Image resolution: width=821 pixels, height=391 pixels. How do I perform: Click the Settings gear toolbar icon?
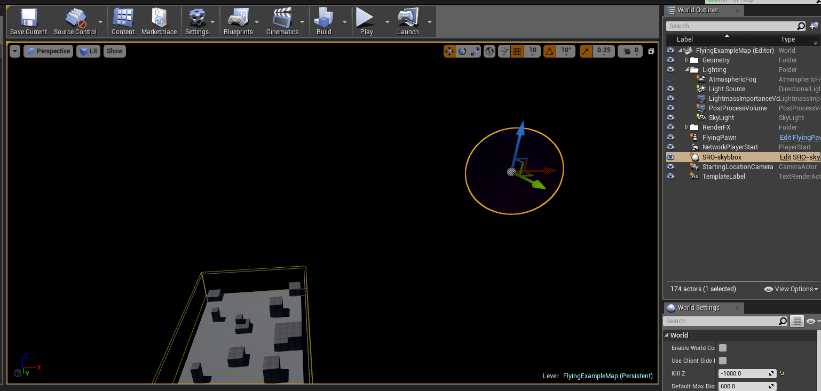click(x=197, y=22)
